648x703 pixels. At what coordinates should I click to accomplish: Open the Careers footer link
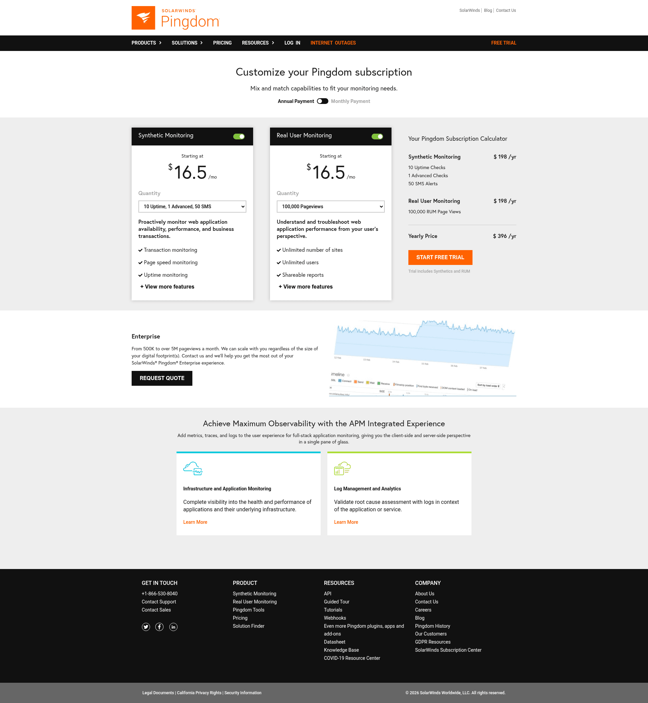423,610
